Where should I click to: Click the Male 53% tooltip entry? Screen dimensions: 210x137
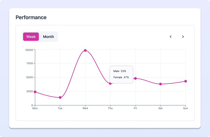tap(120, 71)
